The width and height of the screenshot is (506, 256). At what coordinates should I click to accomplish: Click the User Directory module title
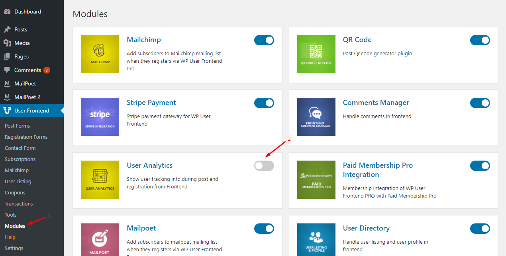click(366, 228)
